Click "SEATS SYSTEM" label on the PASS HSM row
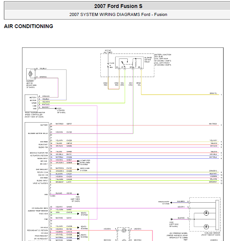Image resolution: width=230 pixels, height=241 pixels. coord(84,214)
